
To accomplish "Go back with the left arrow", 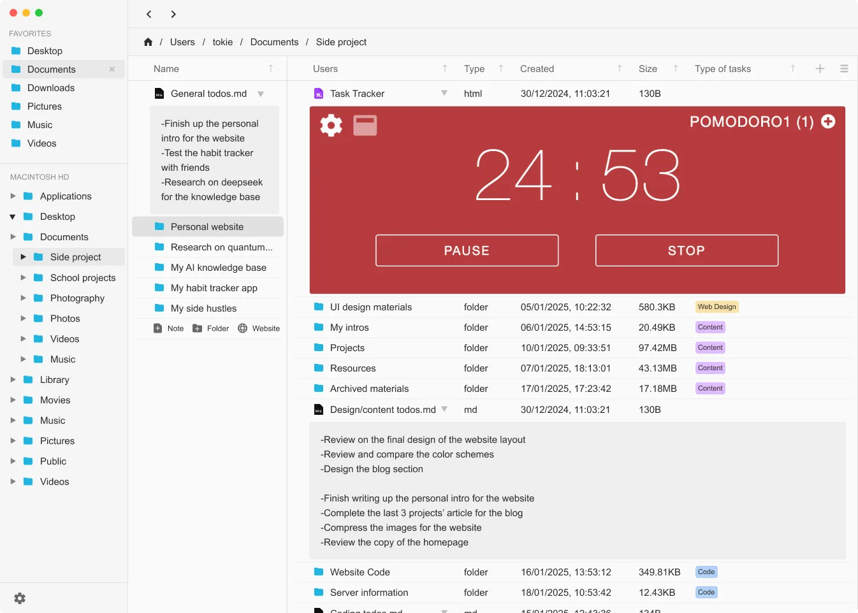I will coord(149,14).
